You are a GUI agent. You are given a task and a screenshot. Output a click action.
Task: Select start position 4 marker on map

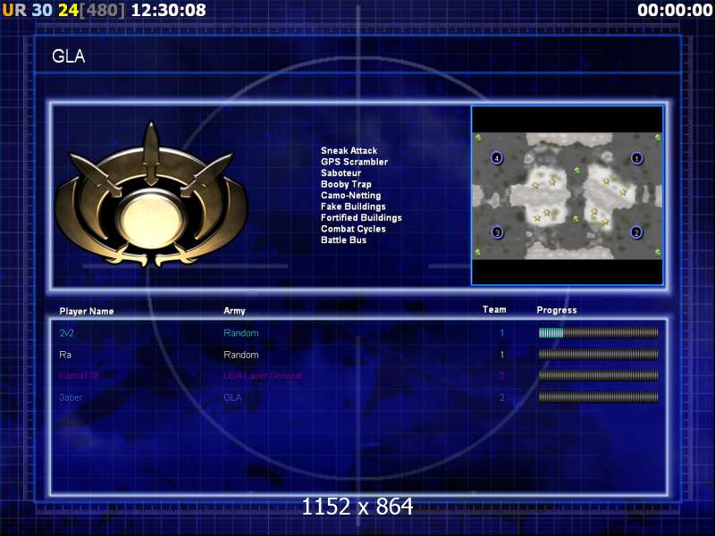click(x=497, y=158)
